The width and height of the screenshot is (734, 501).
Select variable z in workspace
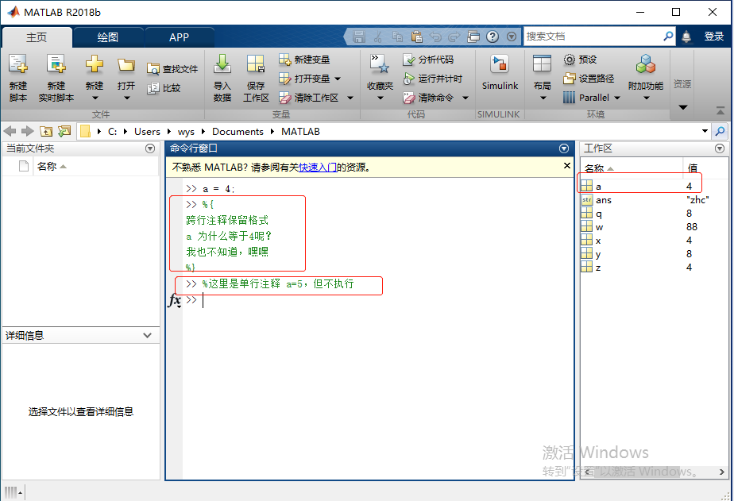click(x=655, y=268)
